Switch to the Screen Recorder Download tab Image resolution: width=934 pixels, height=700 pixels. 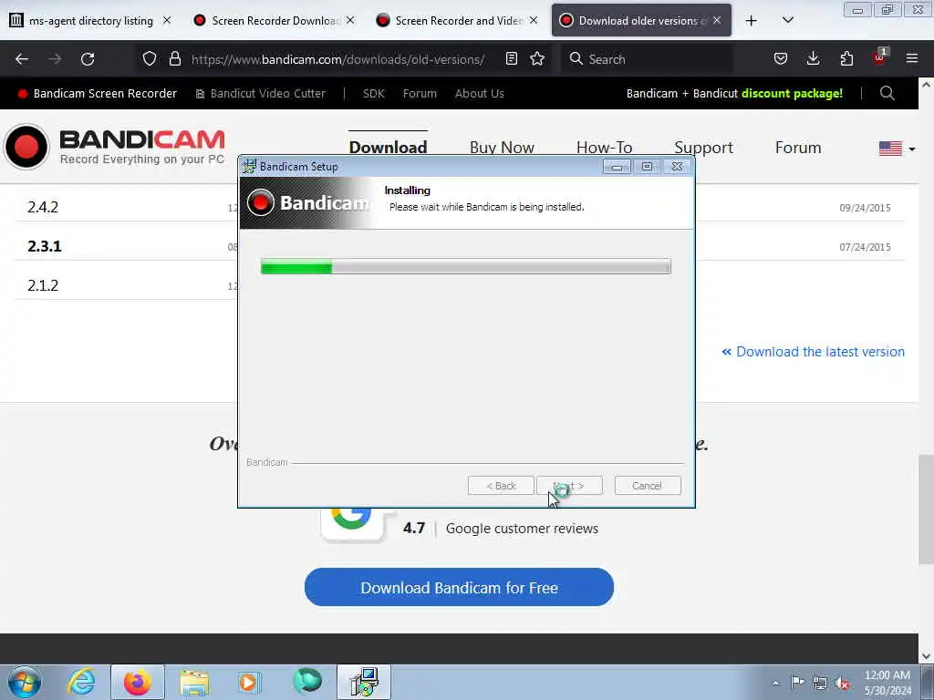click(275, 21)
